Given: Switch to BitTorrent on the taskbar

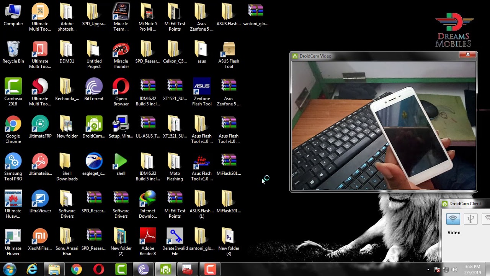Looking at the screenshot, I should click(x=144, y=269).
